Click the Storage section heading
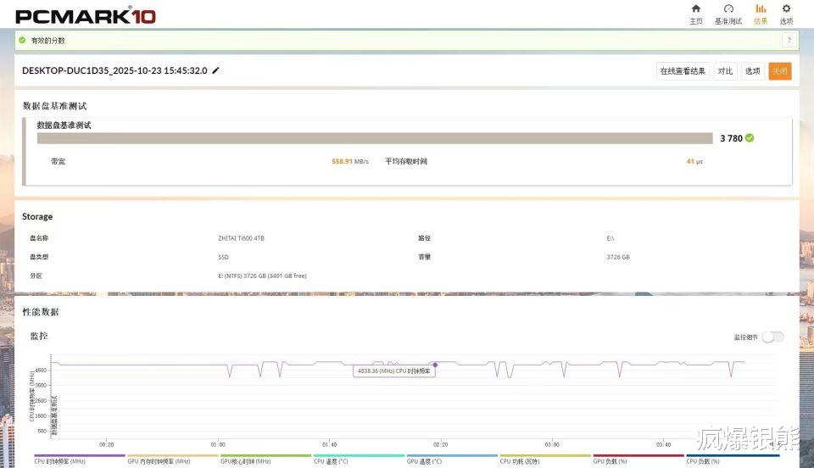This screenshot has width=814, height=468. tap(37, 216)
